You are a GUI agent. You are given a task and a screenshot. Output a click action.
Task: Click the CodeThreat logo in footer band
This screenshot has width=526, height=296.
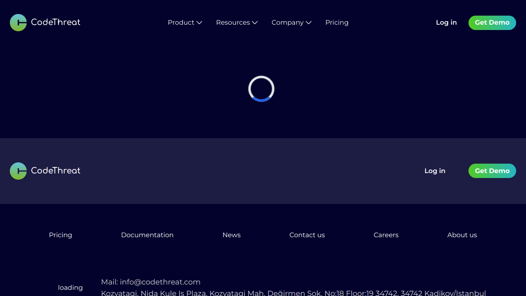click(x=45, y=171)
